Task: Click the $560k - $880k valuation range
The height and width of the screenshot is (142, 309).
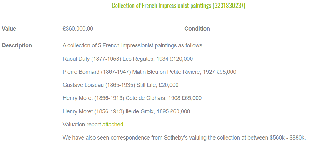Action: [x=287, y=138]
